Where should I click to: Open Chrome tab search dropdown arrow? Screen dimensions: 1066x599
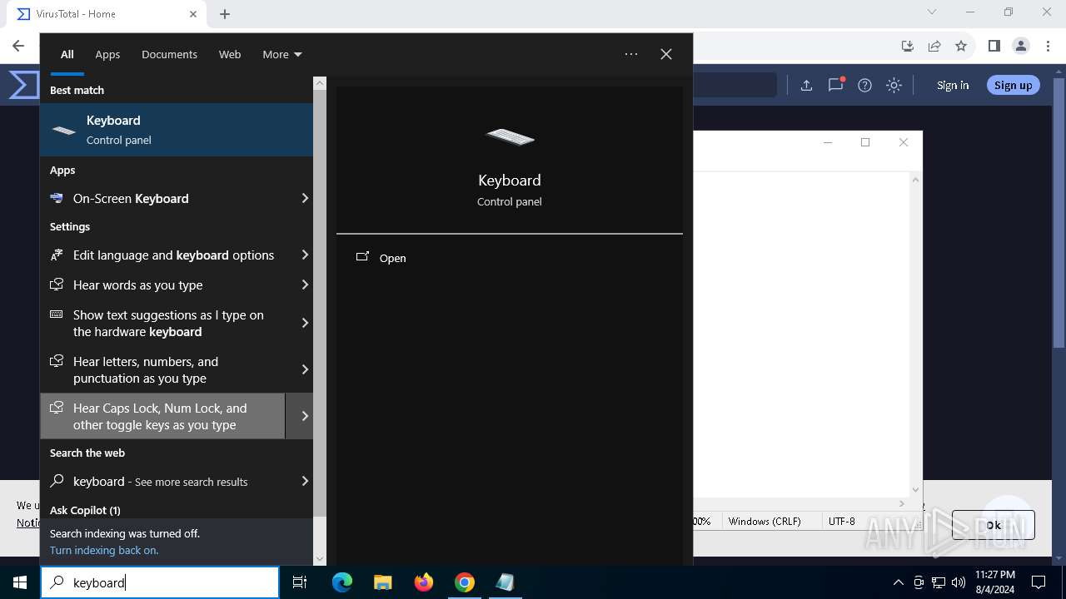pyautogui.click(x=932, y=12)
